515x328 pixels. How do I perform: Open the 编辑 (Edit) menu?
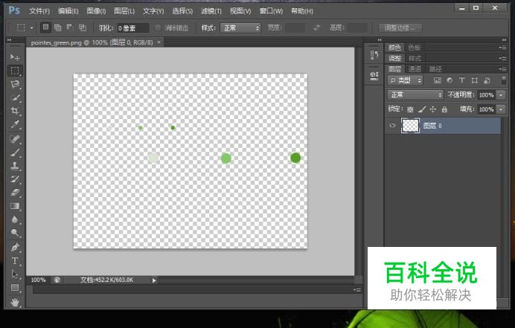(x=68, y=11)
